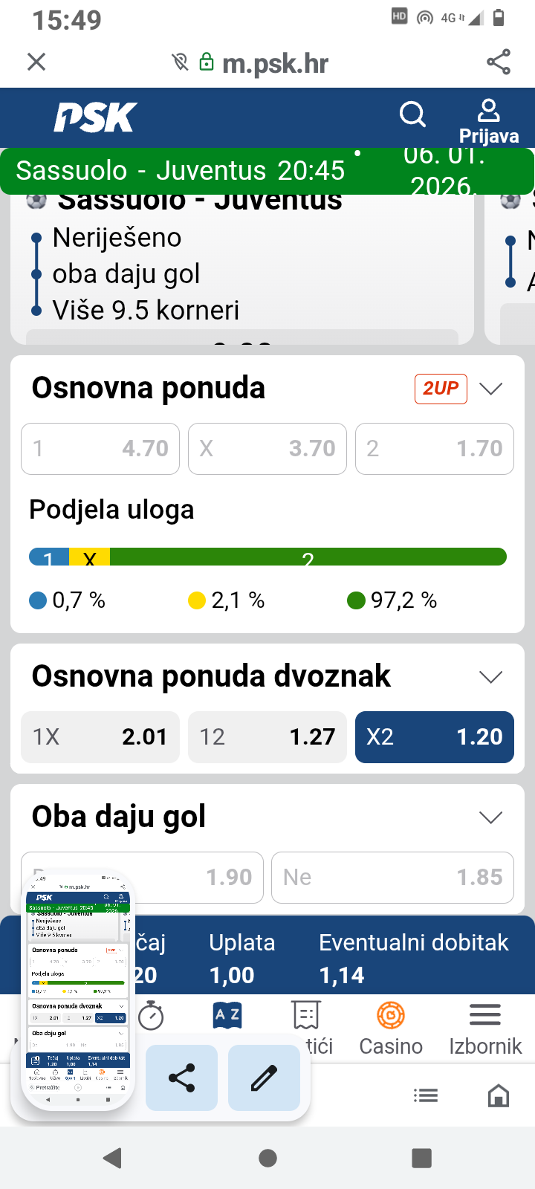Pick the Ne 1.85 odd button
Screen dimensions: 535x1189
(392, 878)
